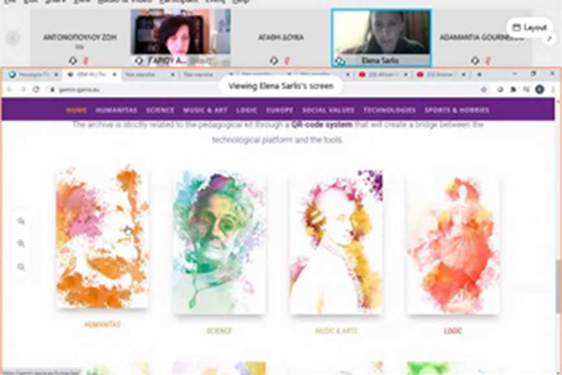Zoom in using the floating magnifier icon
The width and height of the screenshot is (562, 375).
pos(21,244)
